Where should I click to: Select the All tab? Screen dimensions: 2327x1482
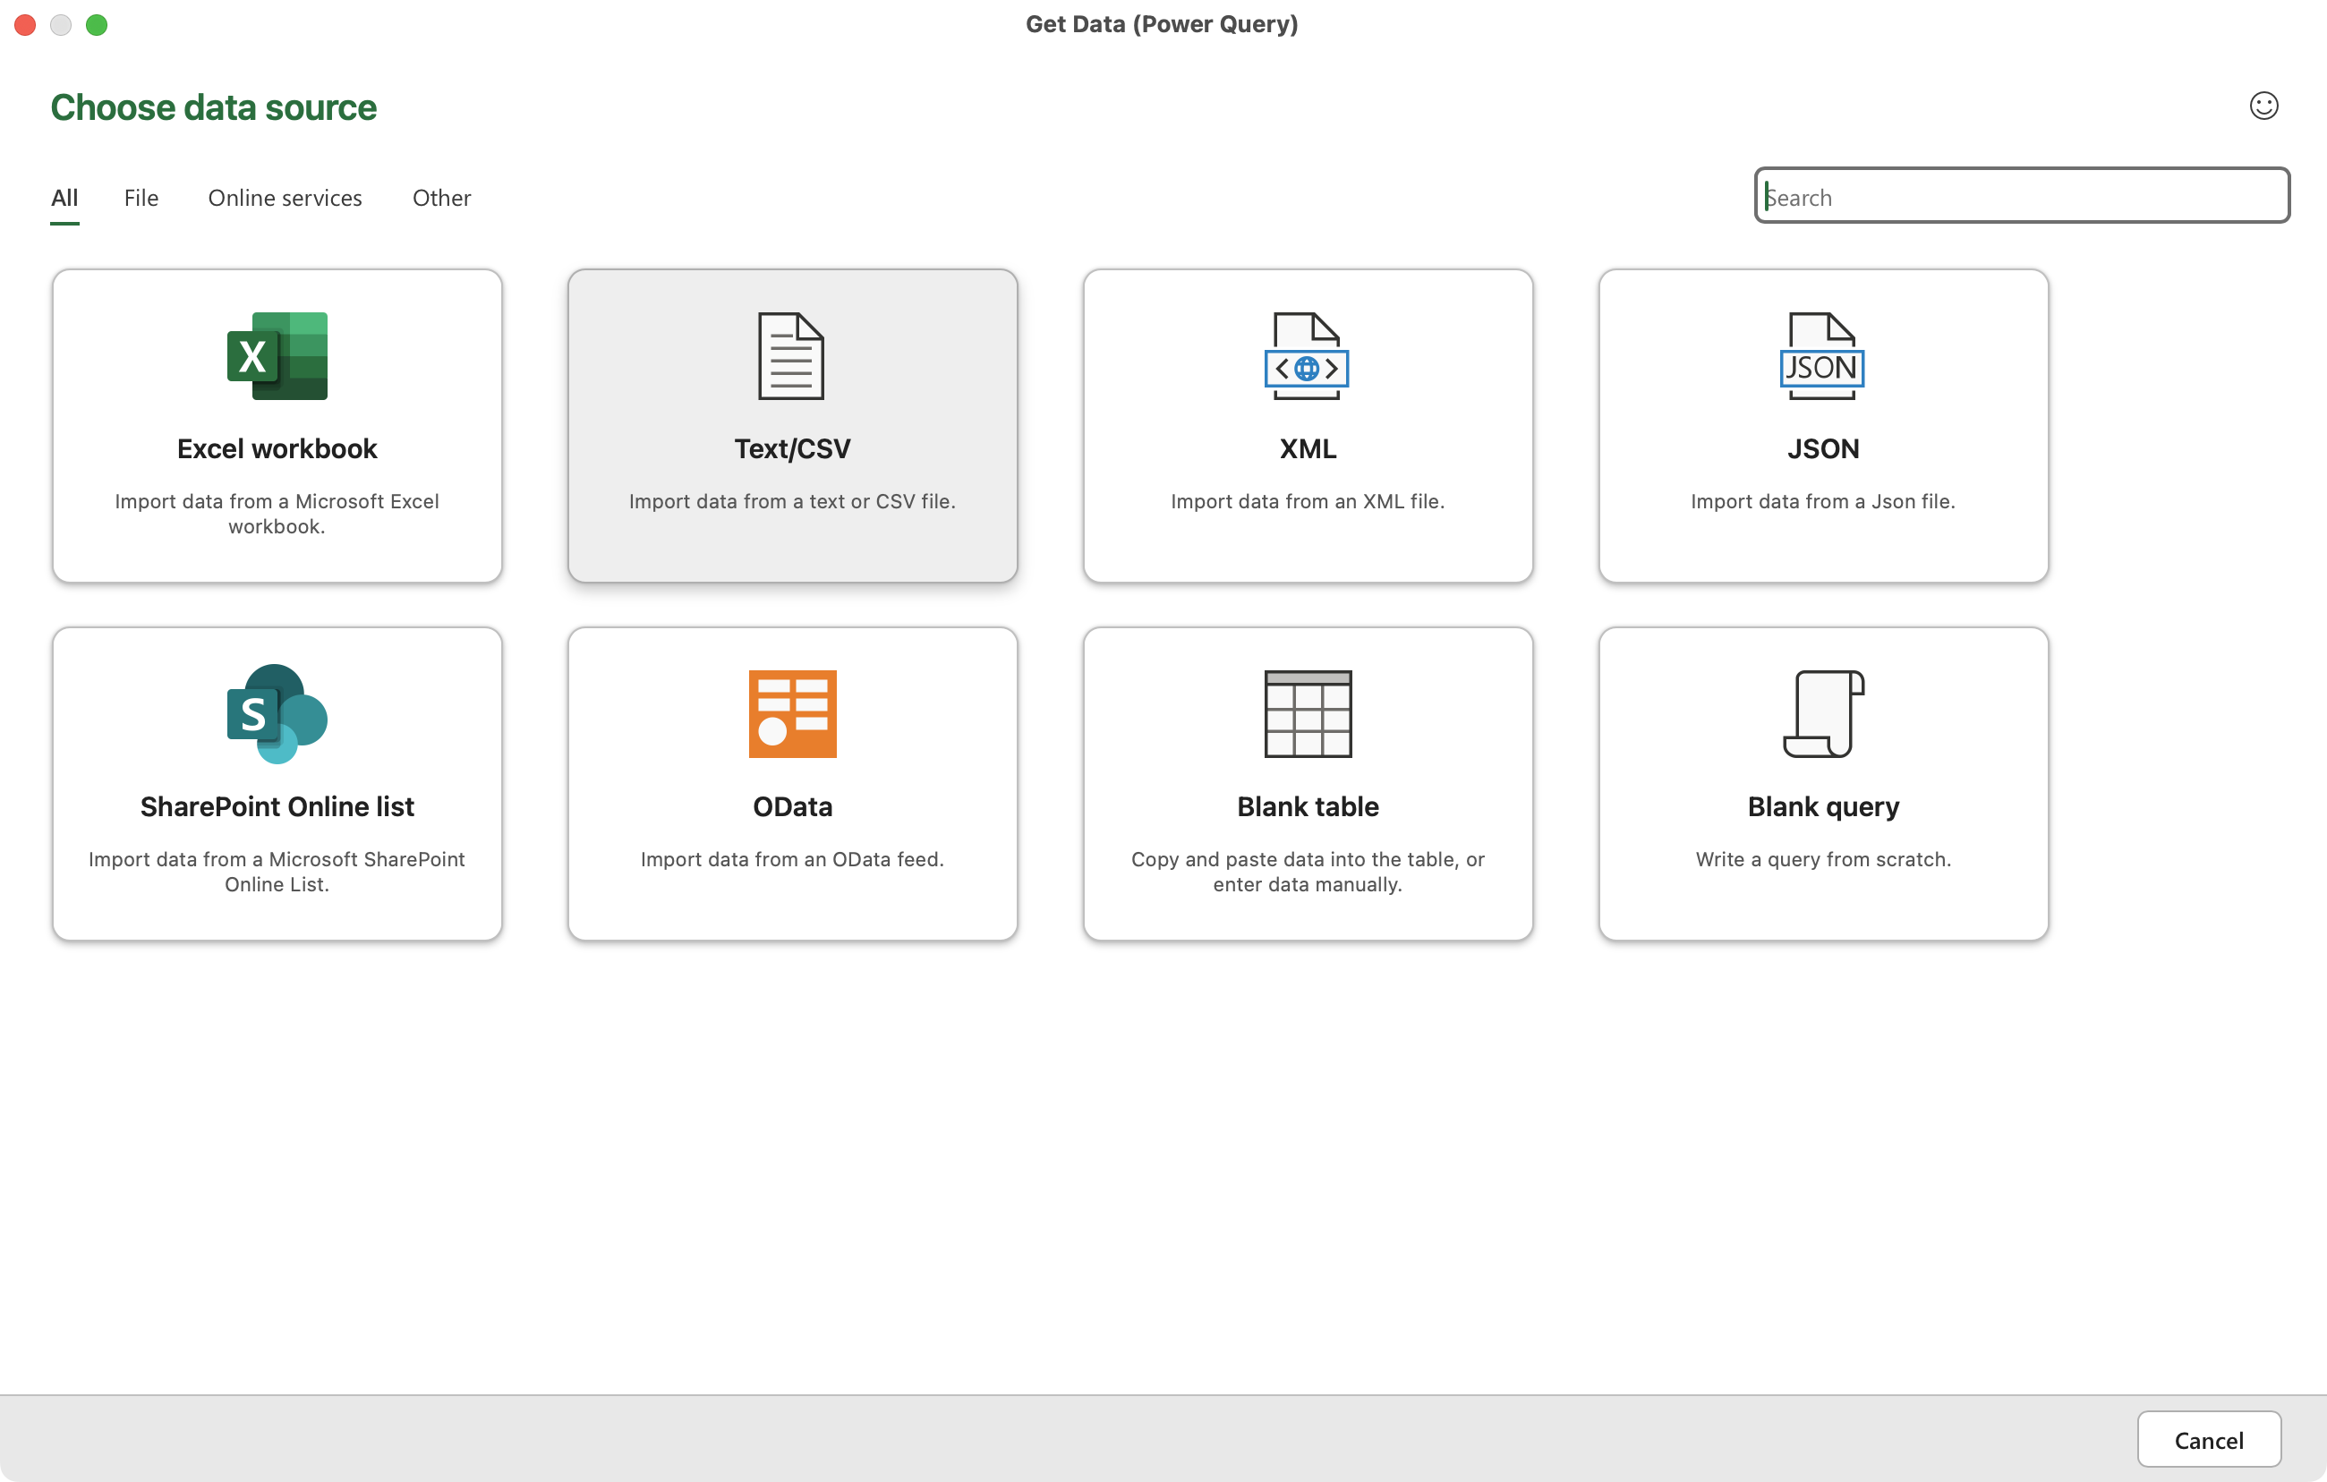(64, 198)
